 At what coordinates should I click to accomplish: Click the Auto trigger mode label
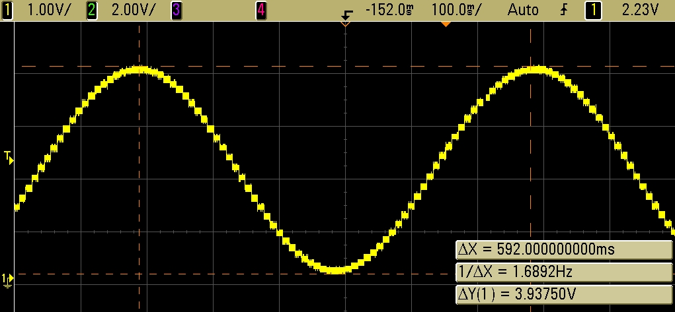[x=522, y=10]
